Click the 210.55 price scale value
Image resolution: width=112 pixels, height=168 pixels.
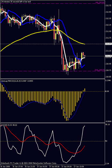coord(108,77)
